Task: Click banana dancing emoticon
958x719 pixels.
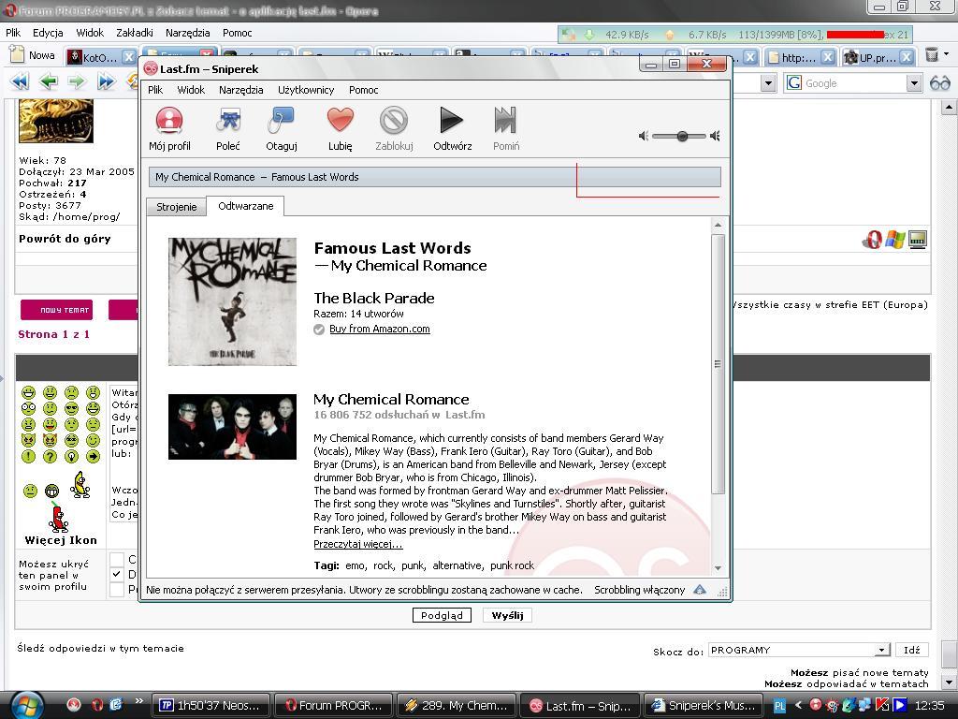Action: 80,485
